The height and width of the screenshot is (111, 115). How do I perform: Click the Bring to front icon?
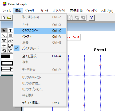point(77,18)
